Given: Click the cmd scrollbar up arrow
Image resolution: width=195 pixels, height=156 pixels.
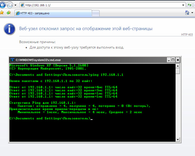Looking at the screenshot, I should [178, 66].
